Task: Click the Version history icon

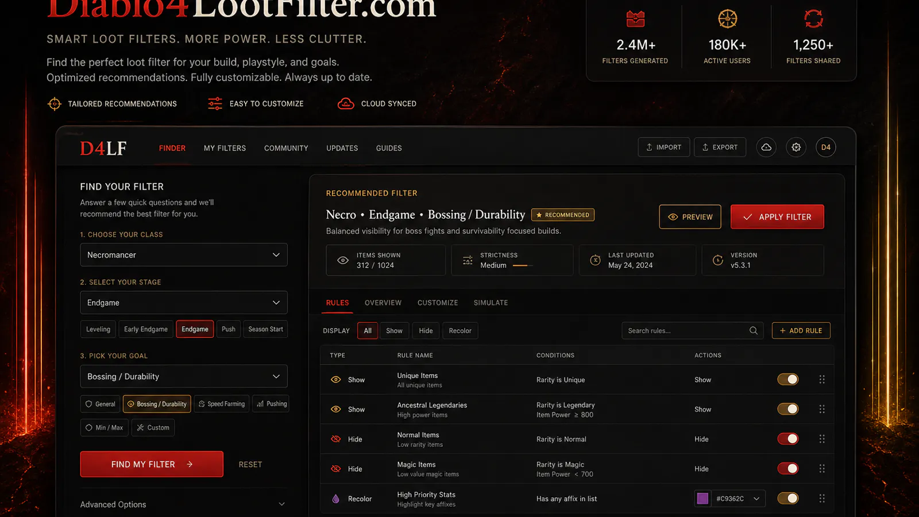Action: click(x=718, y=260)
